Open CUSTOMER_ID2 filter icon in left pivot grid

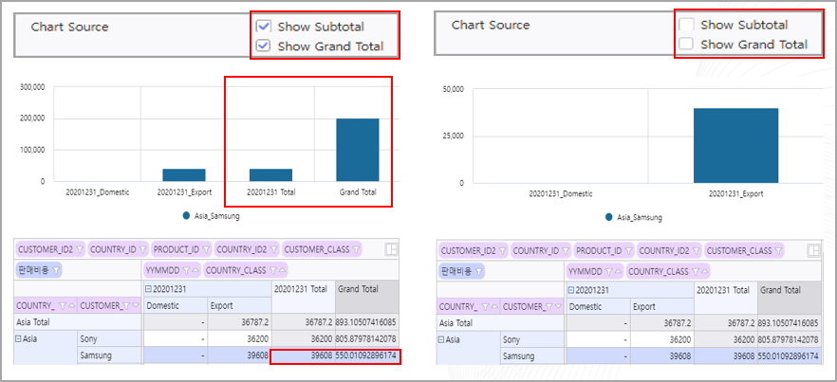click(x=80, y=249)
